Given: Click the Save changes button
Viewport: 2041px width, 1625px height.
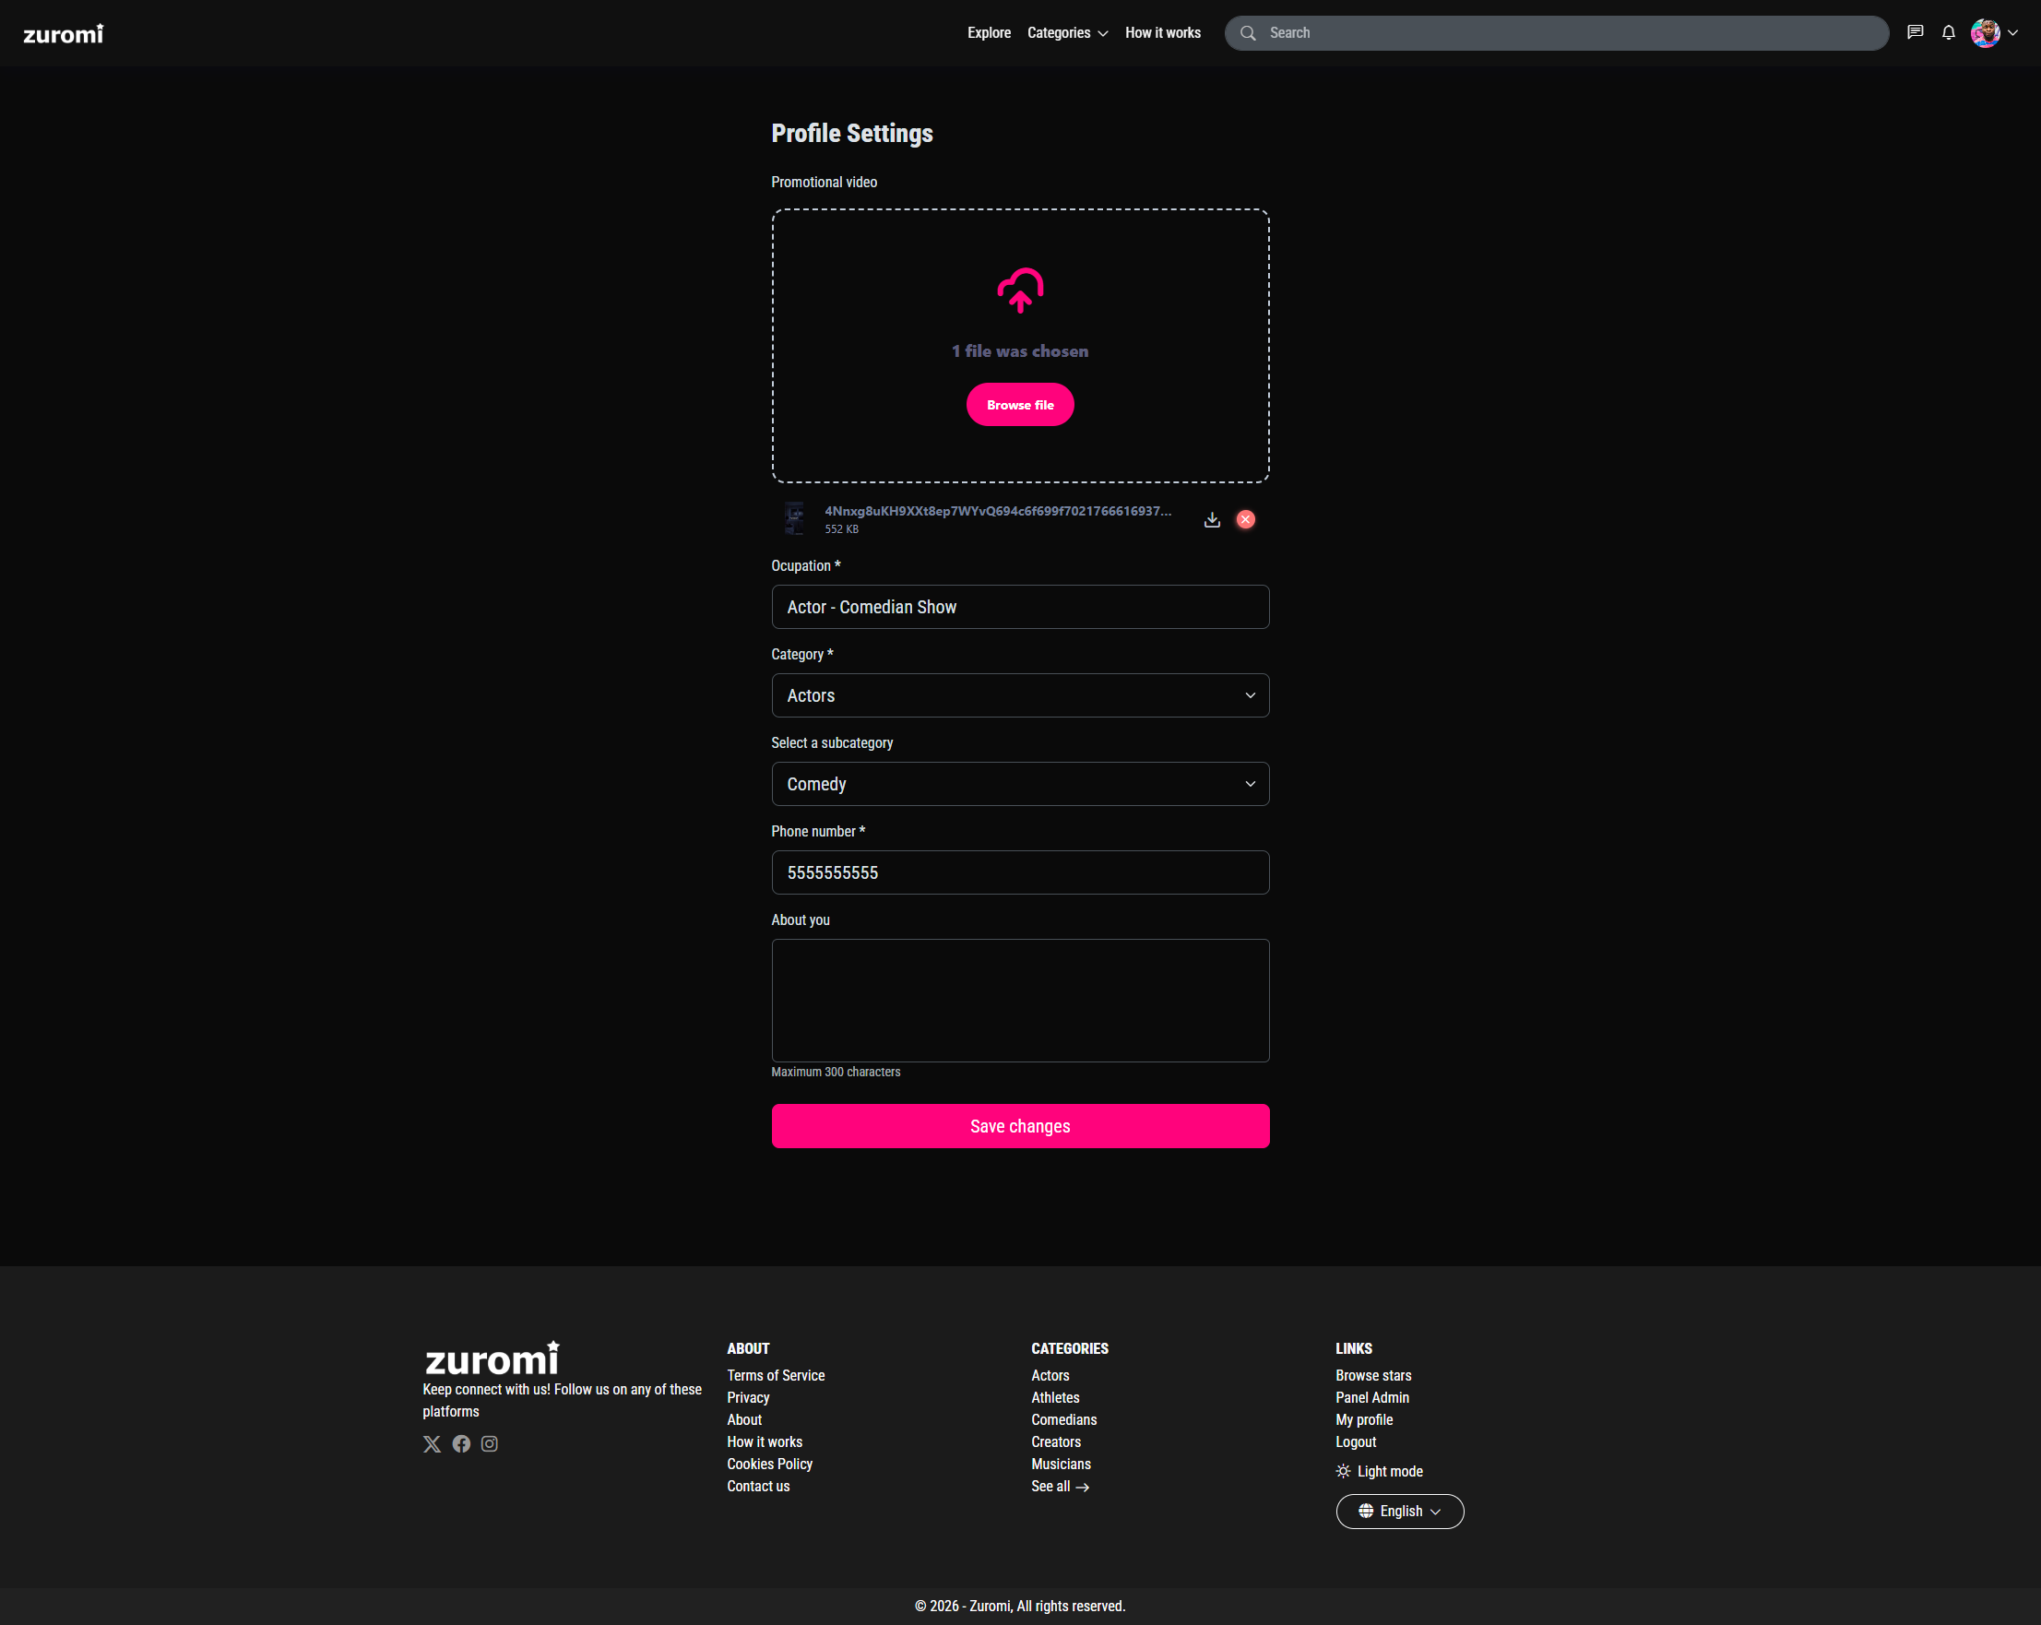Looking at the screenshot, I should click(1019, 1126).
